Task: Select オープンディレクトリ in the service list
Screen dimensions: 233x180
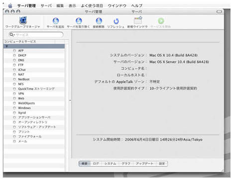Action: (33, 122)
